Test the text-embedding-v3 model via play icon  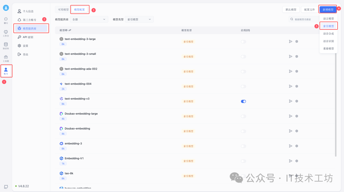pyautogui.click(x=290, y=101)
